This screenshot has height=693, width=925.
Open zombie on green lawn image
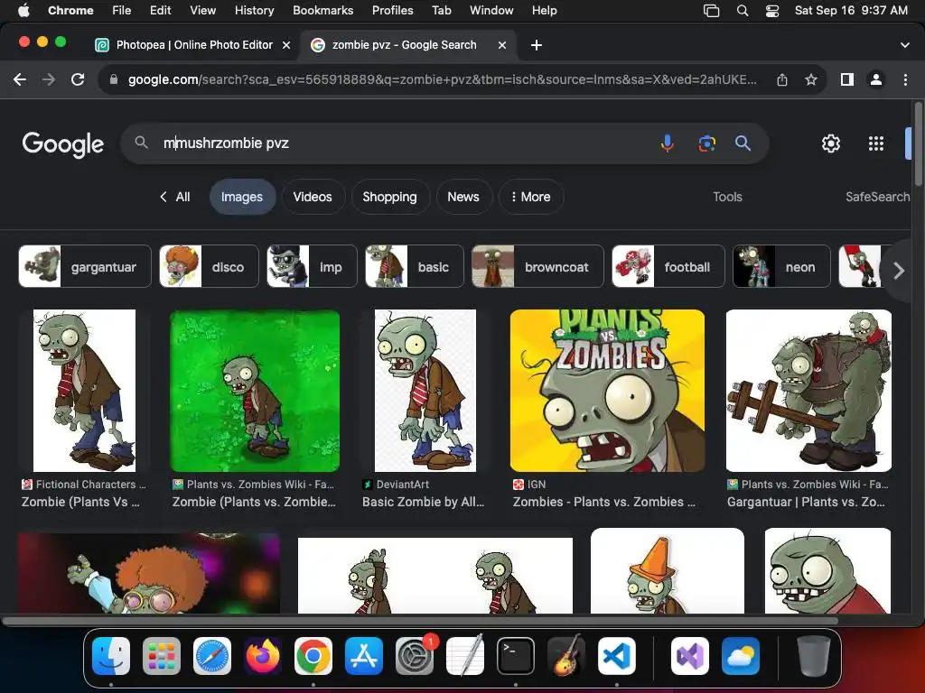[x=255, y=390]
